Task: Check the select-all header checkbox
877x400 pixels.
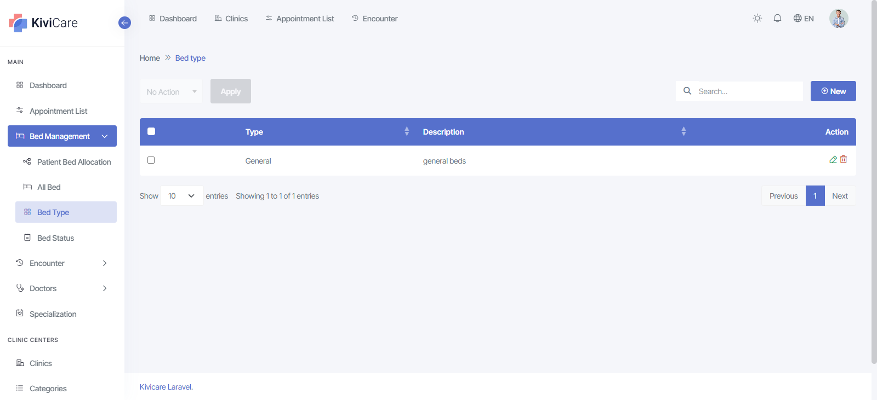Action: pyautogui.click(x=151, y=131)
